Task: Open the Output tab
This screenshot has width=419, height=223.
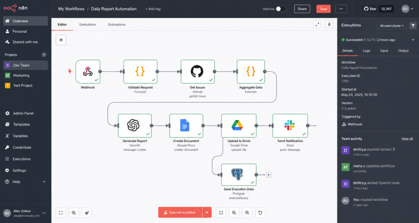Action: coord(403,51)
